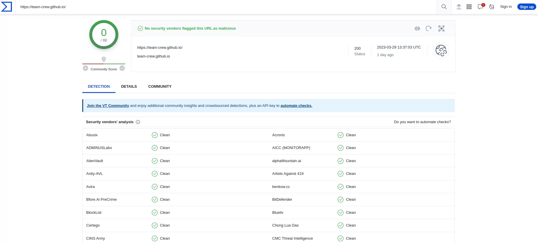Click the 2023-03-29 13:37:03 UTC timestamp
538x244 pixels.
[399, 47]
